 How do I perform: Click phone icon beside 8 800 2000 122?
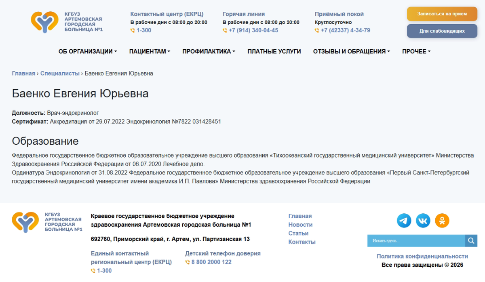click(187, 262)
